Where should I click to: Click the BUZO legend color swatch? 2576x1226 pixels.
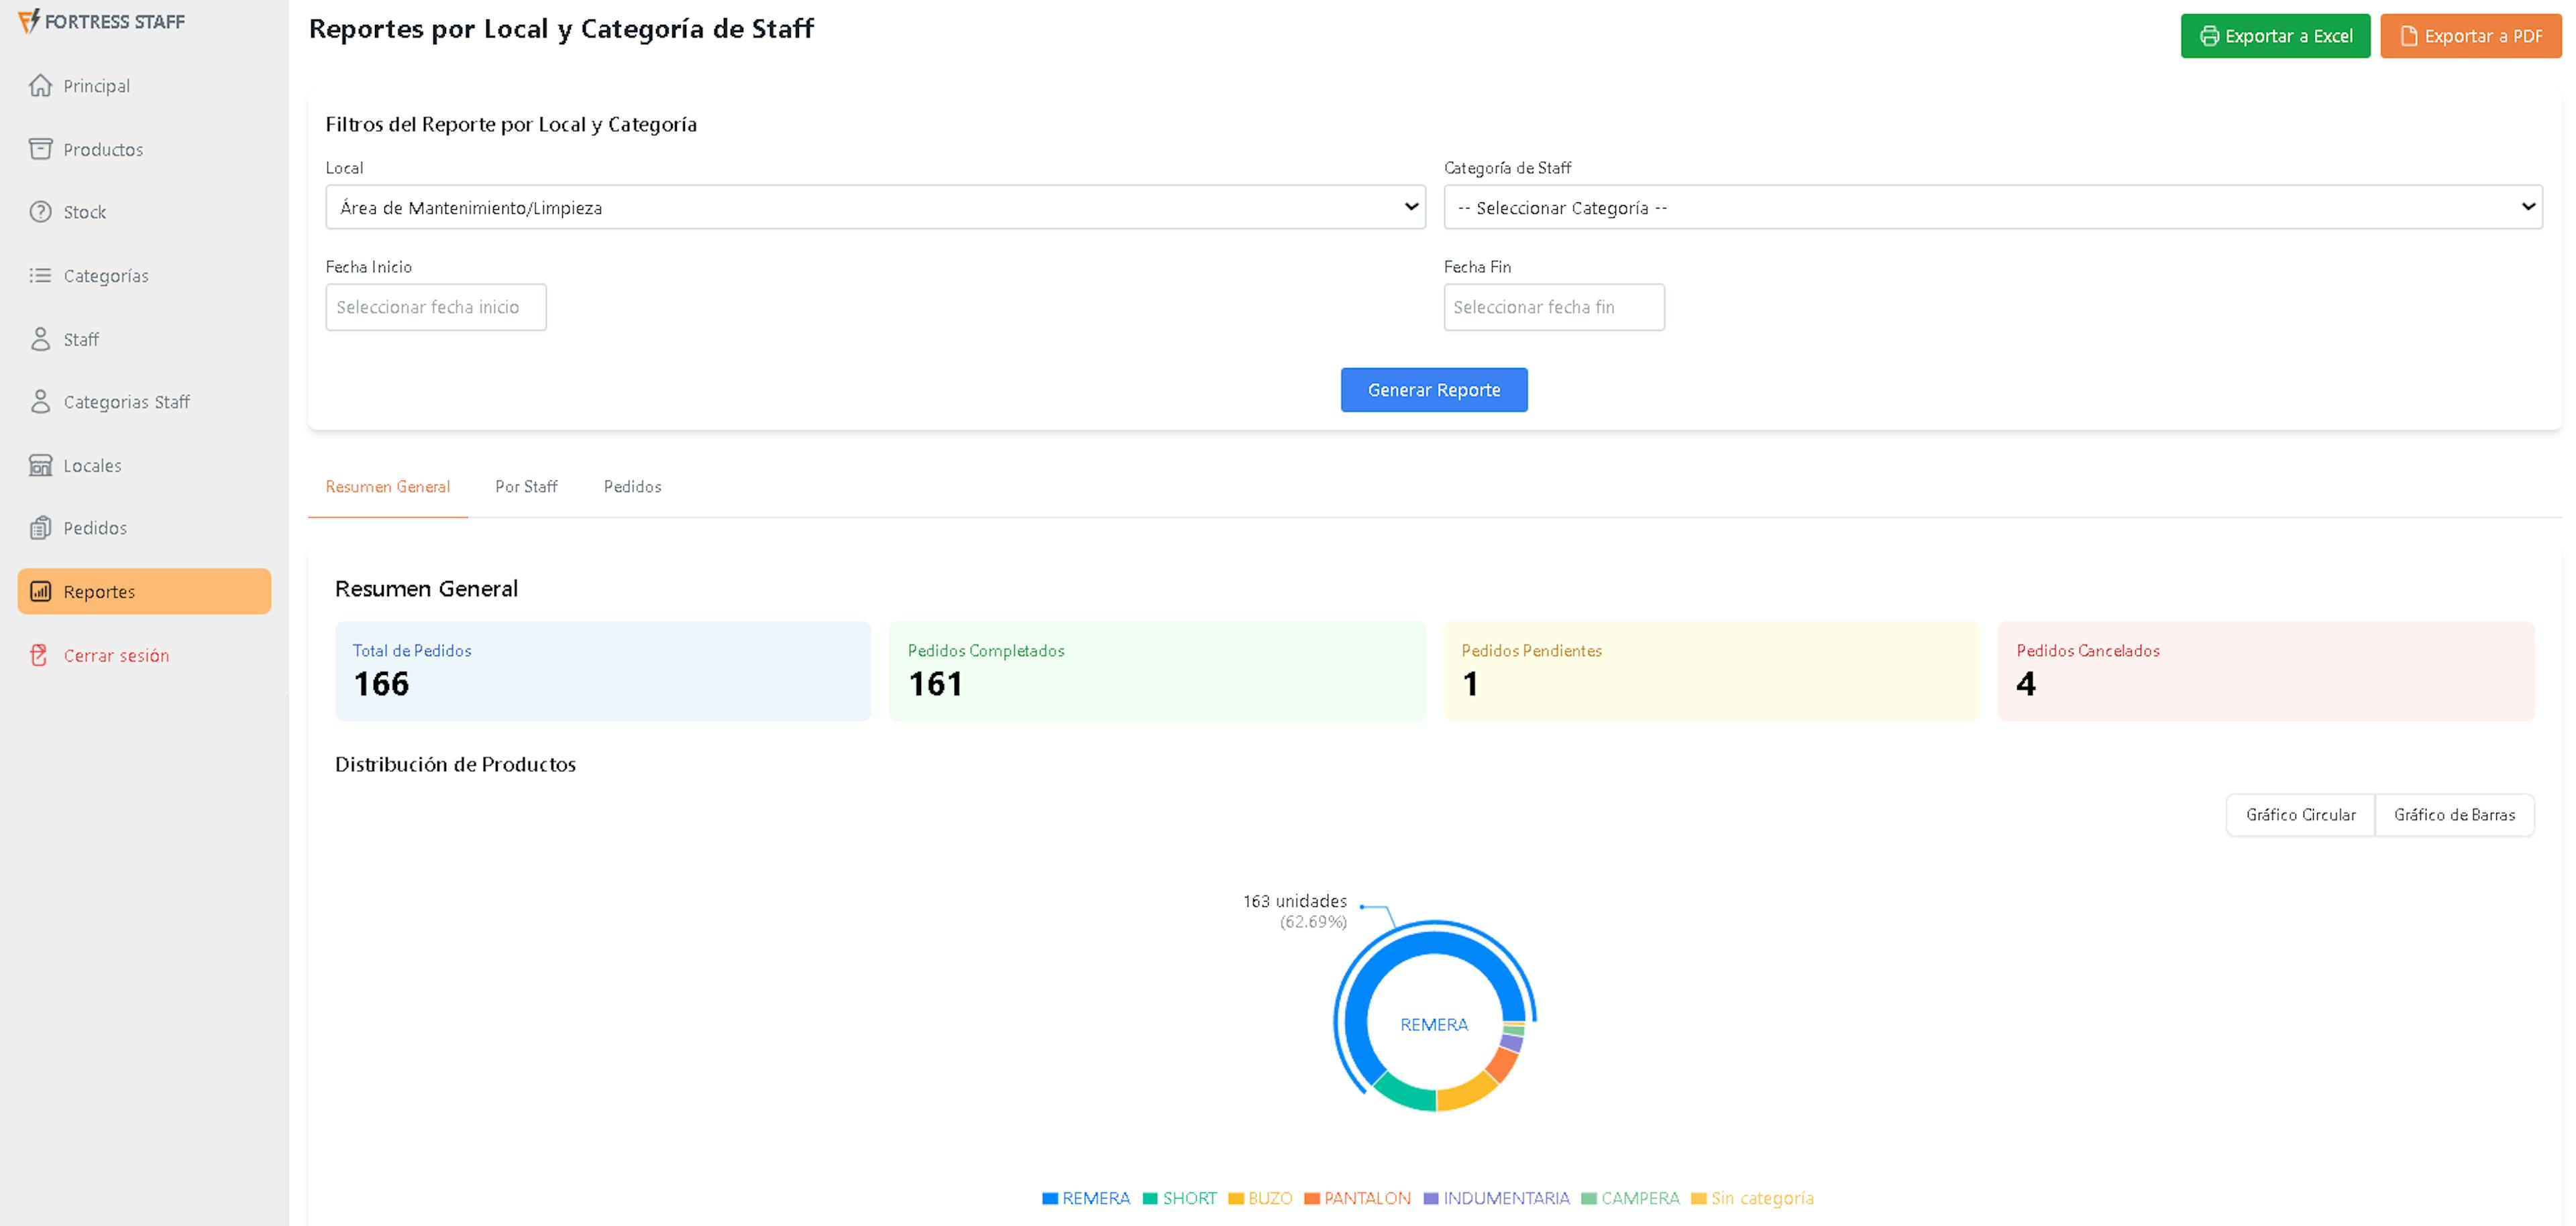pyautogui.click(x=1236, y=1198)
